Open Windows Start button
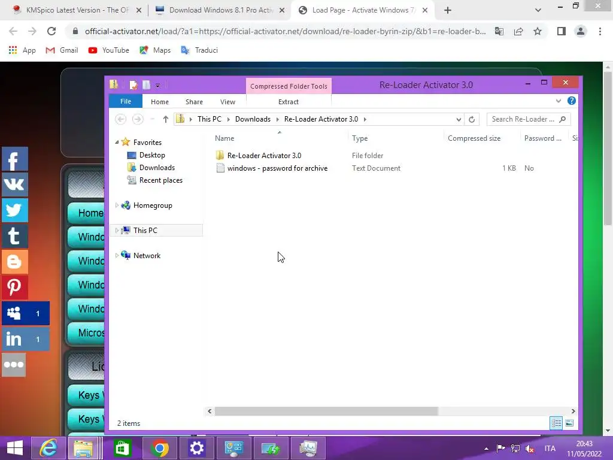This screenshot has height=460, width=613. point(15,448)
